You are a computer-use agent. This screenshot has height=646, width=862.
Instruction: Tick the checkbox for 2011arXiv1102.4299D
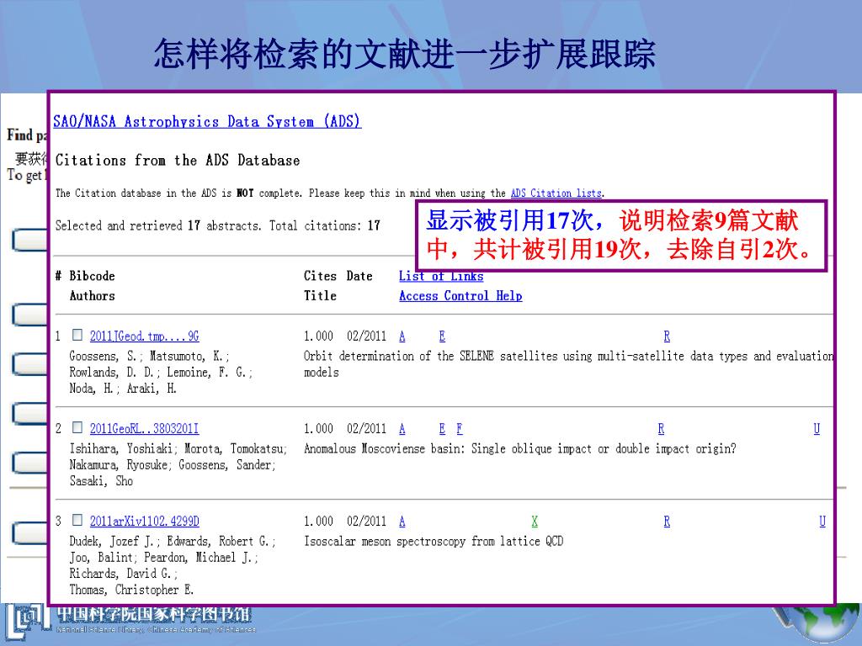pos(77,519)
